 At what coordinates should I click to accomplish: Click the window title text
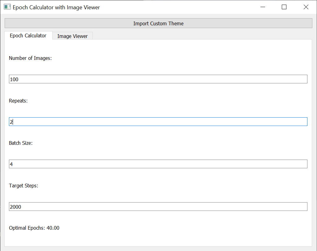pos(56,7)
